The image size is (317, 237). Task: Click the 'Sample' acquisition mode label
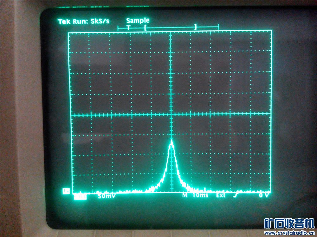138,21
